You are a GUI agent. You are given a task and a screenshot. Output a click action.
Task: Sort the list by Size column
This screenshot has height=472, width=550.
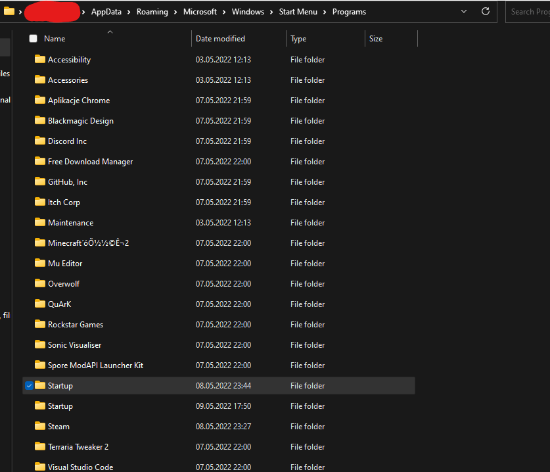point(376,39)
